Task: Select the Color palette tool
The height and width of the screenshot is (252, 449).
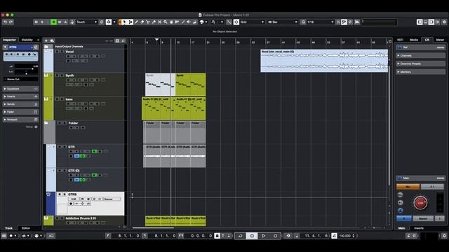Action: tap(195, 22)
